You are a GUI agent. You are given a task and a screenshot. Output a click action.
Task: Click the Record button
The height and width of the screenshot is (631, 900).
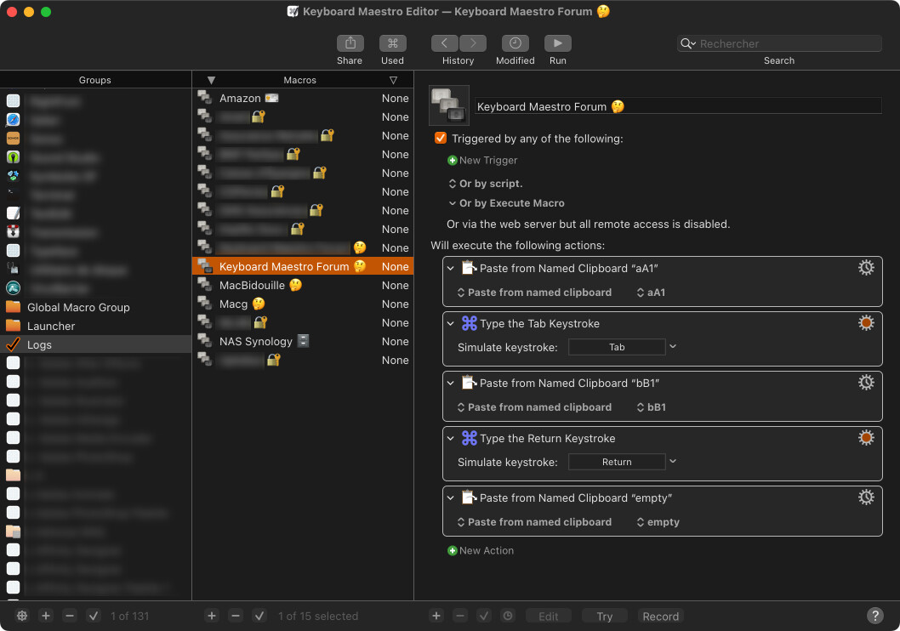pyautogui.click(x=661, y=616)
